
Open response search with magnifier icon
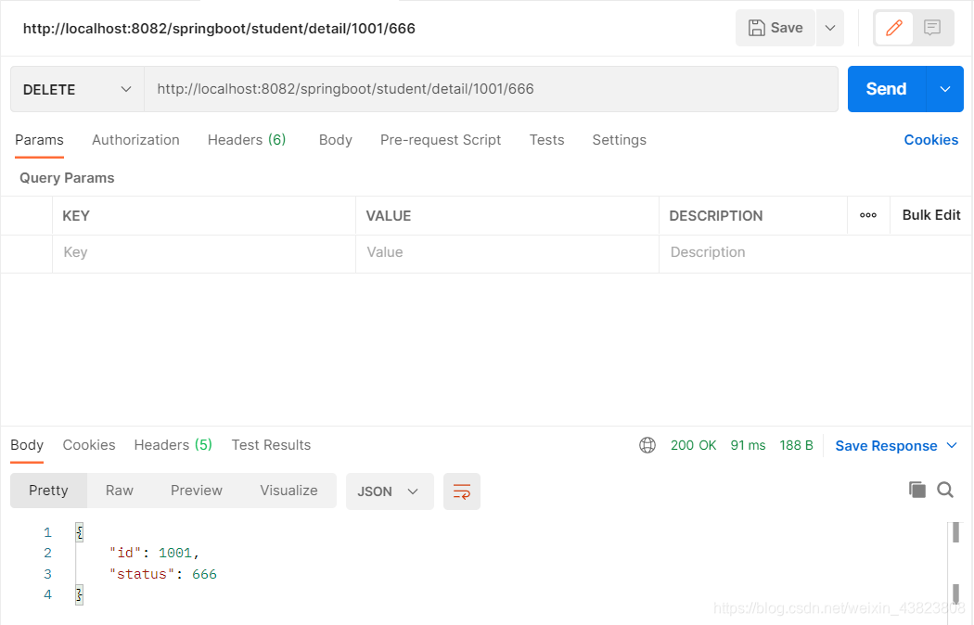(x=945, y=490)
